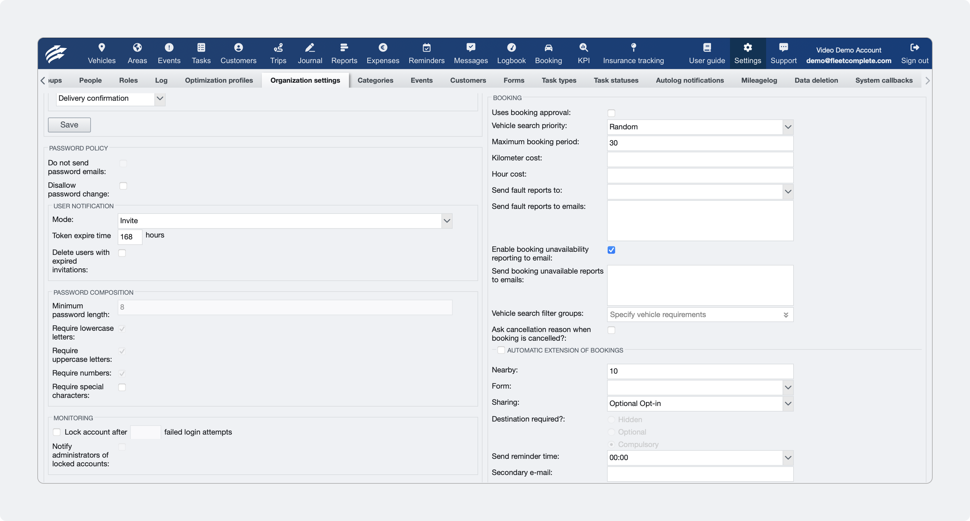Open the Booking car icon
Screen dimensions: 970x521
[548, 47]
